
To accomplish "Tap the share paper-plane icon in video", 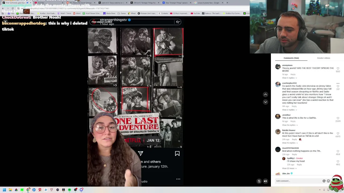I will tap(141, 153).
